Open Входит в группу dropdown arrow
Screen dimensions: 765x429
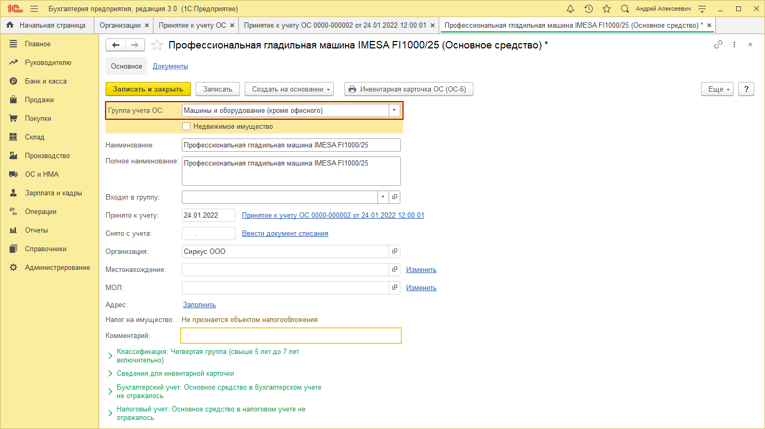383,197
